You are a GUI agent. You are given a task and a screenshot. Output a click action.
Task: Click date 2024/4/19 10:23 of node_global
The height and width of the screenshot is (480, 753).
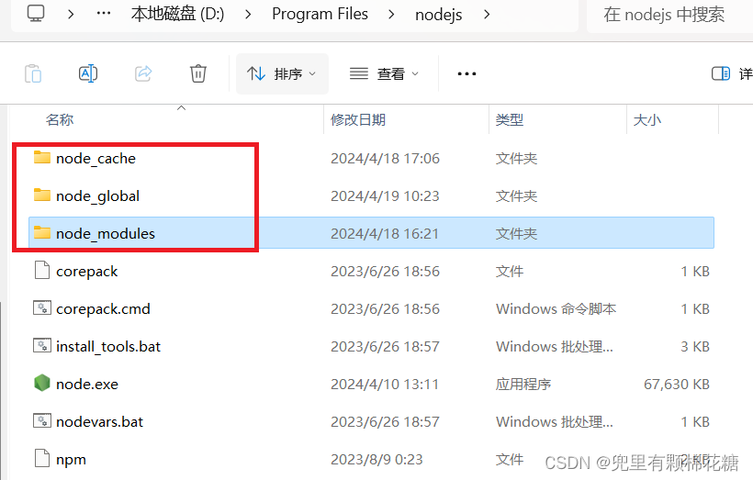385,195
